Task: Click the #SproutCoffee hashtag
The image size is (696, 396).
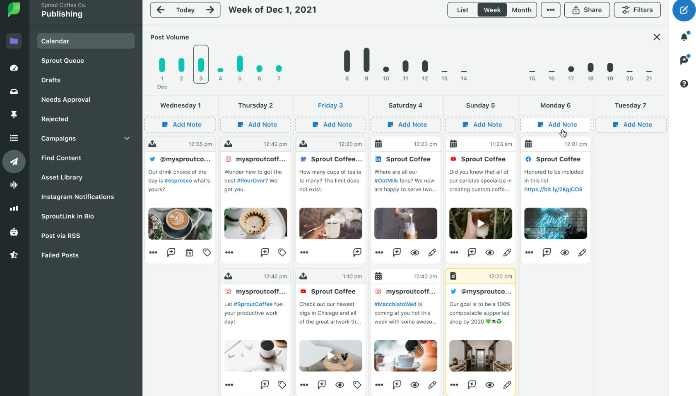Action: click(x=253, y=304)
